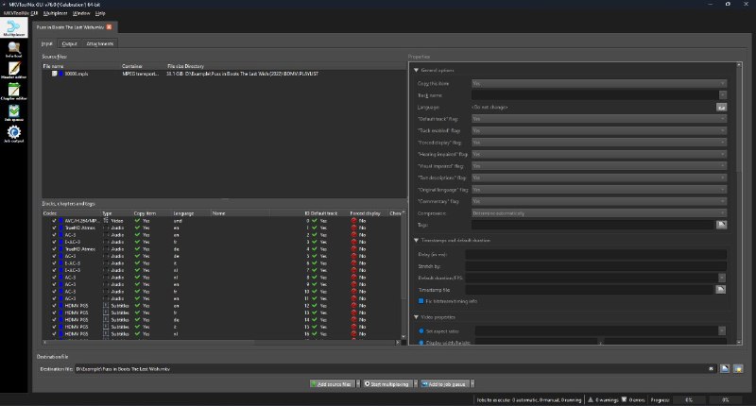Toggle checkbox for source file 00800.mpls
The image size is (756, 406).
(55, 73)
